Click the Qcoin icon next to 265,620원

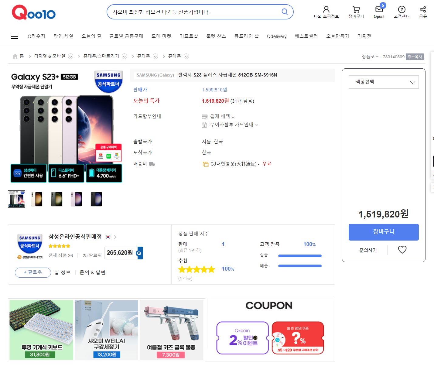(x=139, y=253)
